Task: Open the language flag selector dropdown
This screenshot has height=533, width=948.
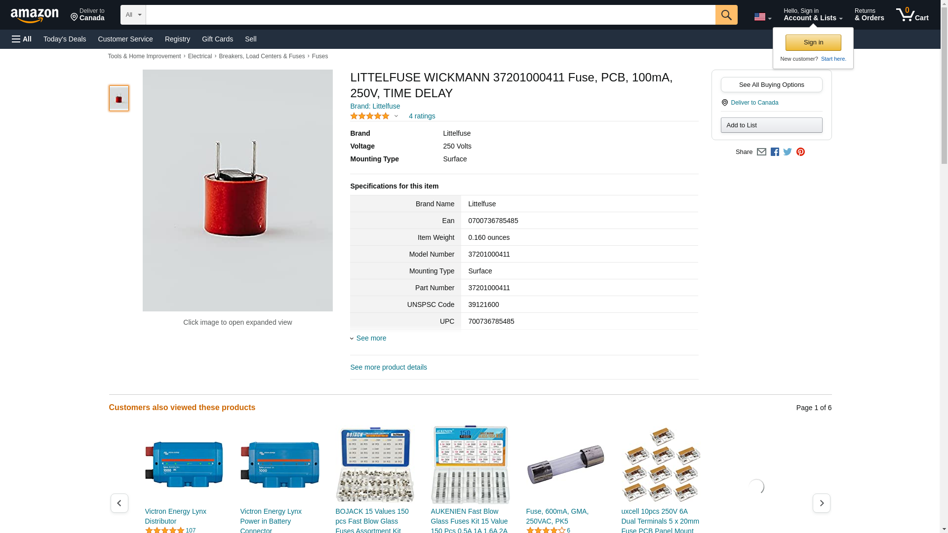Action: pos(762,17)
